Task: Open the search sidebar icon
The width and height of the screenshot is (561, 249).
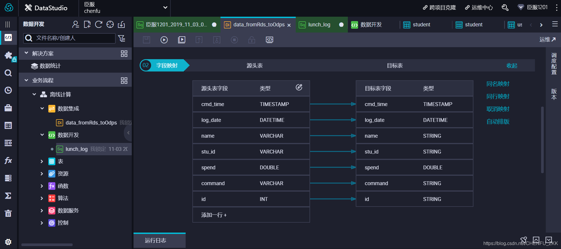Action: click(8, 73)
